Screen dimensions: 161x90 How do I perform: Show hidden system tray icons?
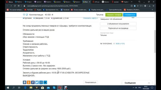[x=133, y=88]
